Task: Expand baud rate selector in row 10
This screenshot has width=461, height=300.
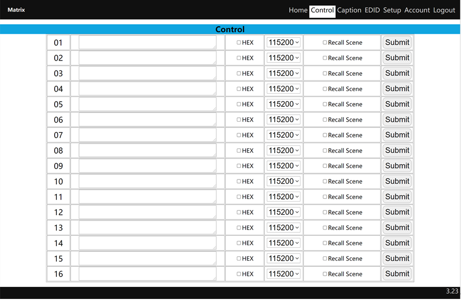Action: click(x=284, y=181)
